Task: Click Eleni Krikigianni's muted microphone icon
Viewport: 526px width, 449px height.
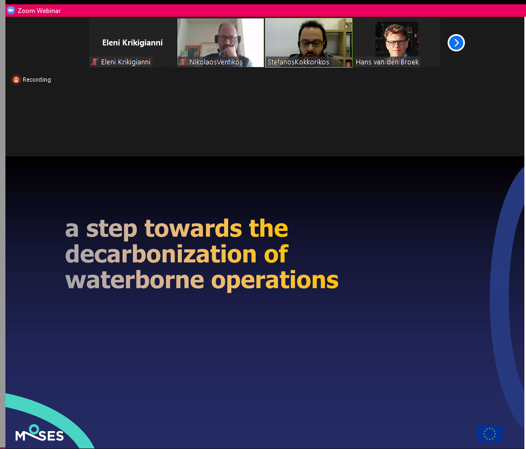Action: click(95, 62)
